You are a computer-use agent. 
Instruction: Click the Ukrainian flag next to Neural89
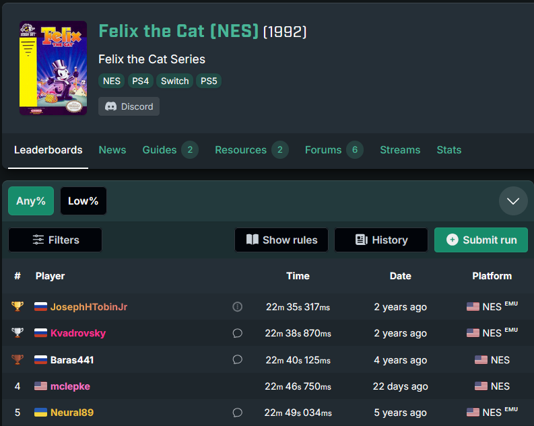click(40, 413)
